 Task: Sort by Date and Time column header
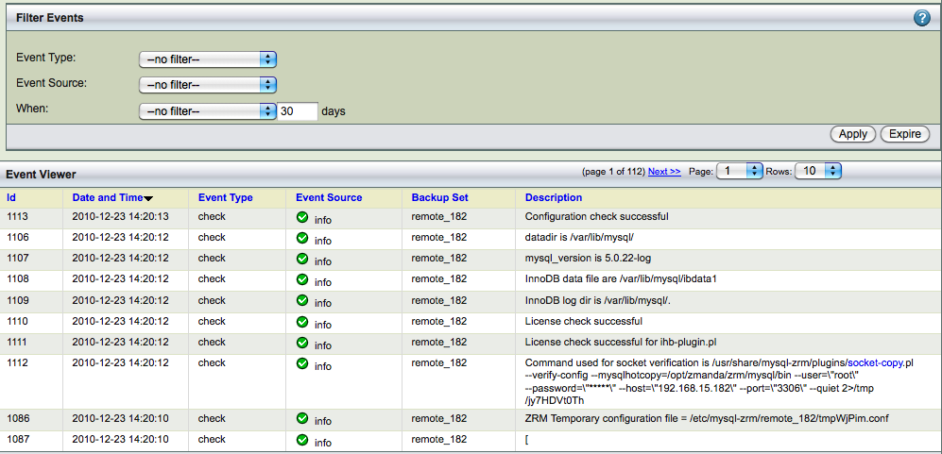click(x=108, y=197)
